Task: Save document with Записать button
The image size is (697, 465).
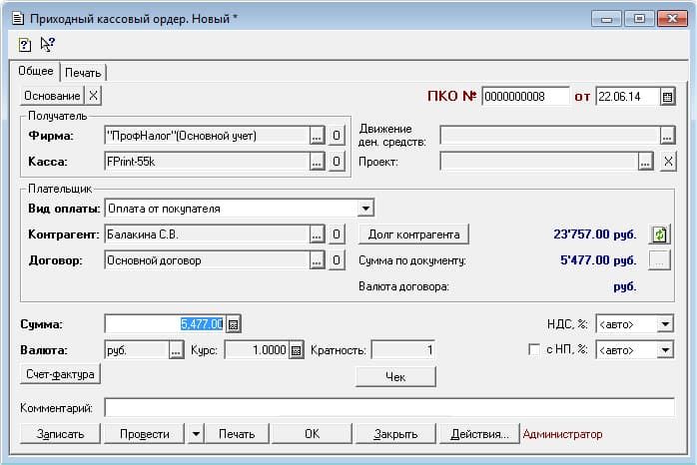Action: point(60,434)
